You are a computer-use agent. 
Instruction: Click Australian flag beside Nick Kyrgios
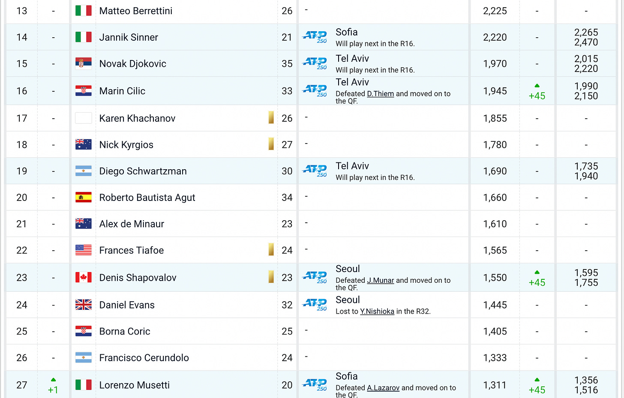click(x=83, y=144)
